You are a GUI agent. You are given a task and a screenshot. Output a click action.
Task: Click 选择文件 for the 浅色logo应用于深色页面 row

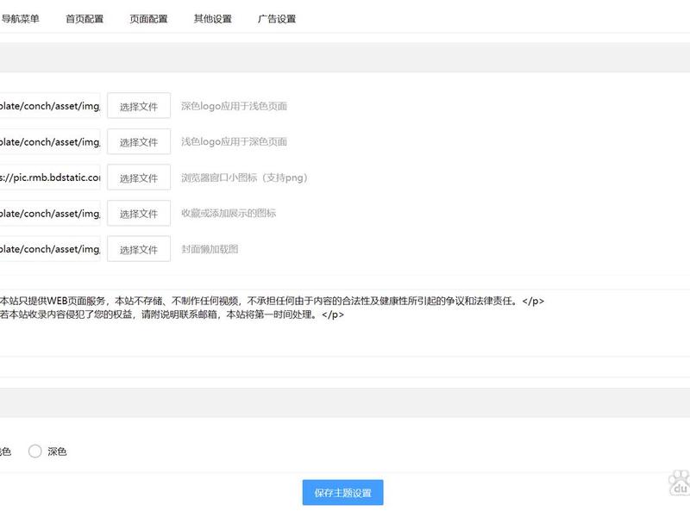pyautogui.click(x=139, y=141)
